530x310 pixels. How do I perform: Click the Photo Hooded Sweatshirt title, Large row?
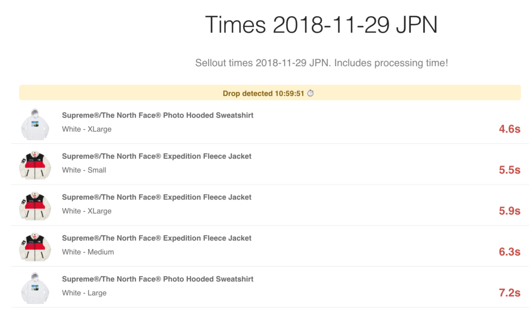point(157,279)
